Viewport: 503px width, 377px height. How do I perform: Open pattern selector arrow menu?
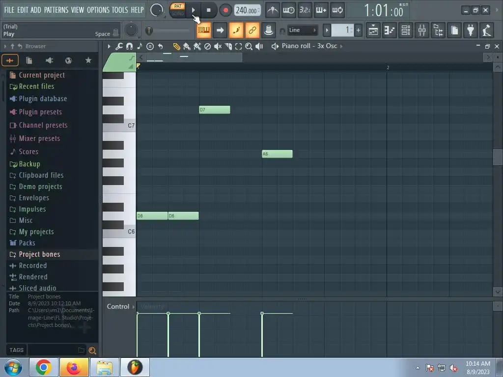327,30
